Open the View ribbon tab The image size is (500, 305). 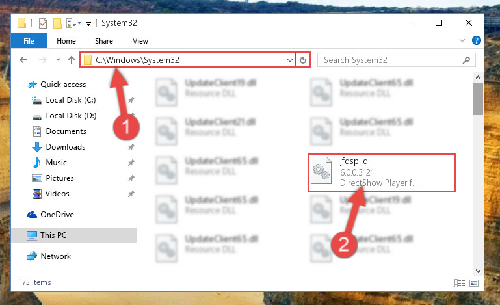(140, 41)
